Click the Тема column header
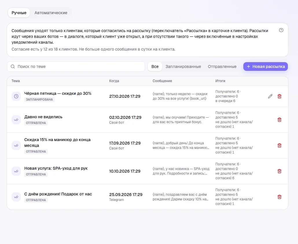 tap(16, 81)
